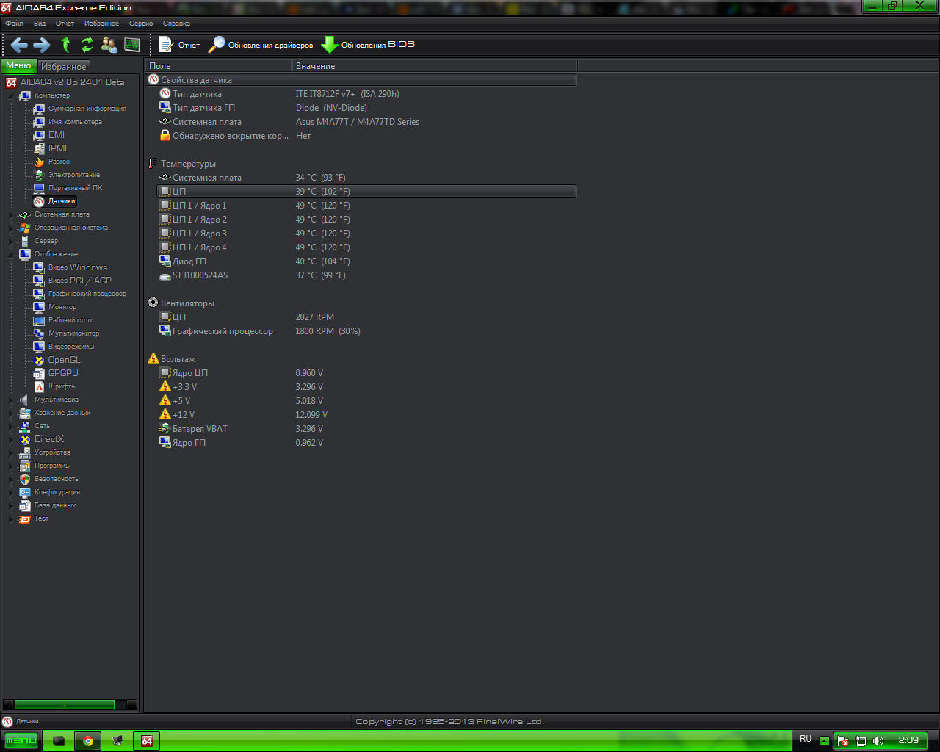Click the Электропитание icon in the tree

pos(39,175)
